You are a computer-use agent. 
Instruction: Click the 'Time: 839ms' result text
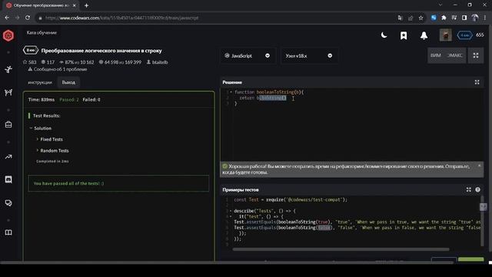point(41,99)
